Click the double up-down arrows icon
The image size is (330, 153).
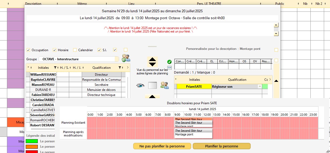point(152,62)
